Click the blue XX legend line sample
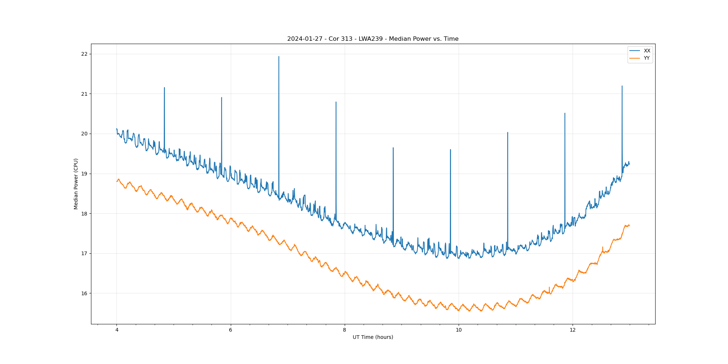The image size is (728, 364). (635, 51)
